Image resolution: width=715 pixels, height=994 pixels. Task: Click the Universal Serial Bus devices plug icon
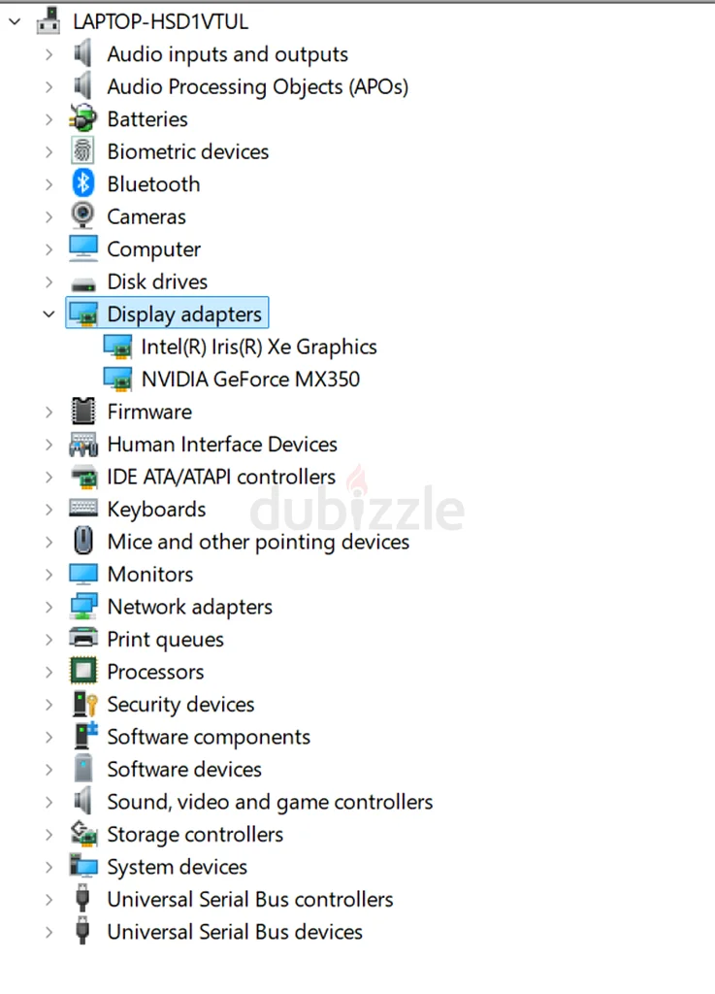81,931
